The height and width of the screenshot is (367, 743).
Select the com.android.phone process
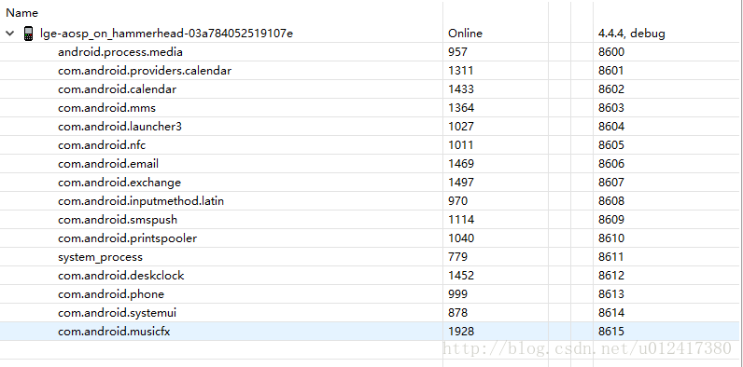(111, 294)
